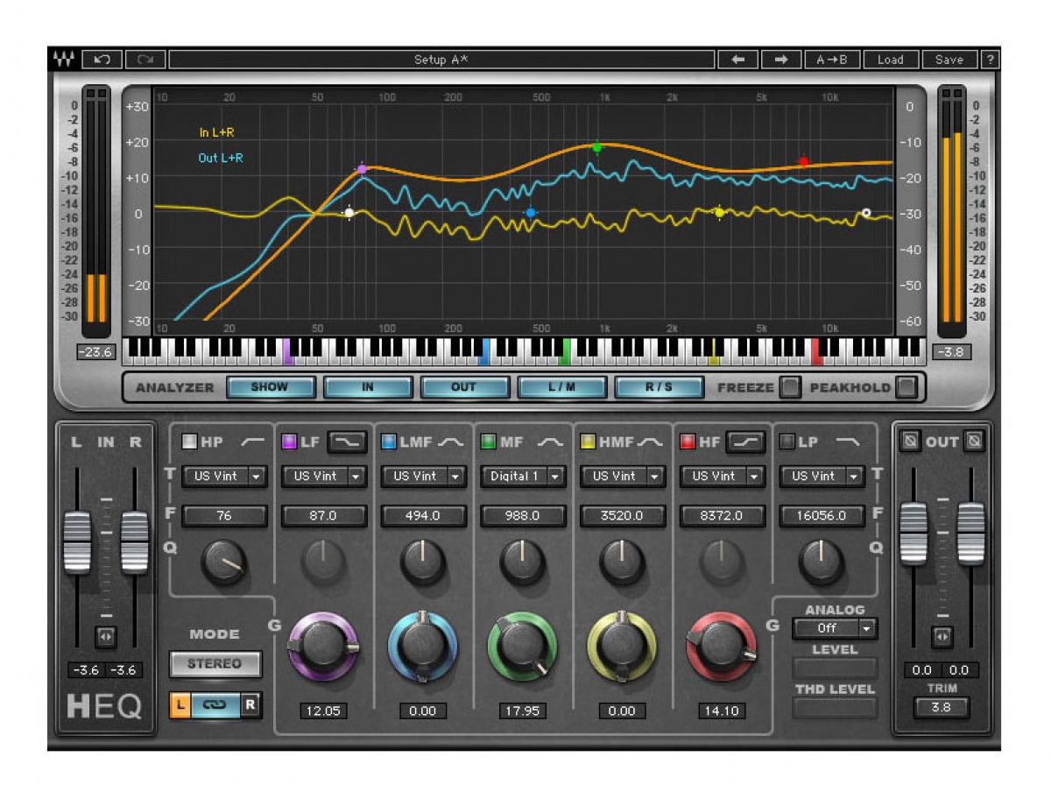Select the R channel button
This screenshot has height=792, width=1051.
pos(250,704)
